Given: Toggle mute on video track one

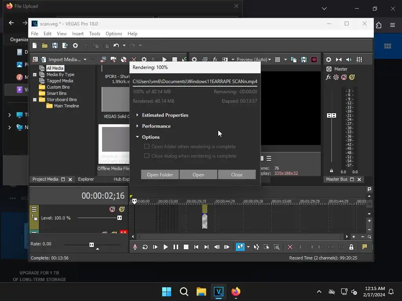Looking at the screenshot, I should (112, 209).
